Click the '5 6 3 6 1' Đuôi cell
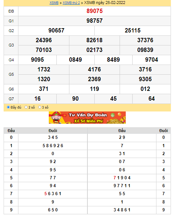This screenshot has width=172, height=215. pos(53,194)
